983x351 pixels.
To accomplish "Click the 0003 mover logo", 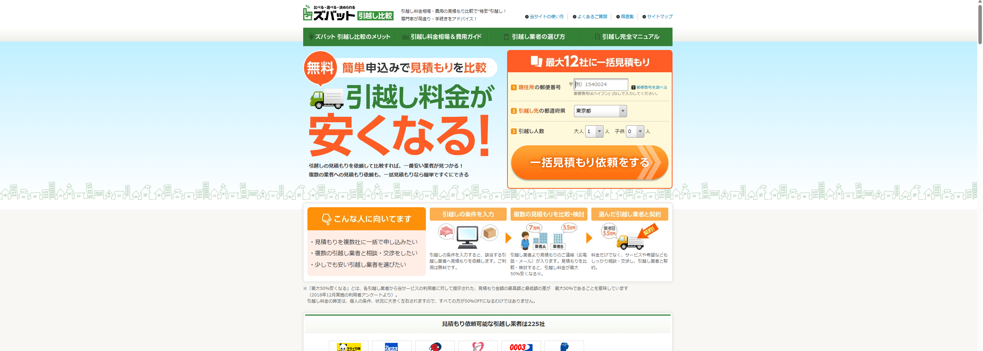I will [521, 346].
